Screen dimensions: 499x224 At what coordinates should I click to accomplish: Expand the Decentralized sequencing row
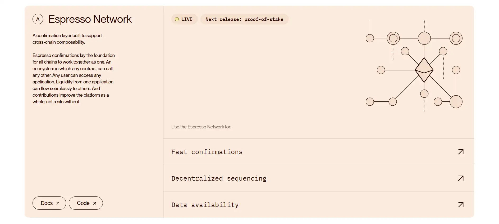tap(219, 178)
